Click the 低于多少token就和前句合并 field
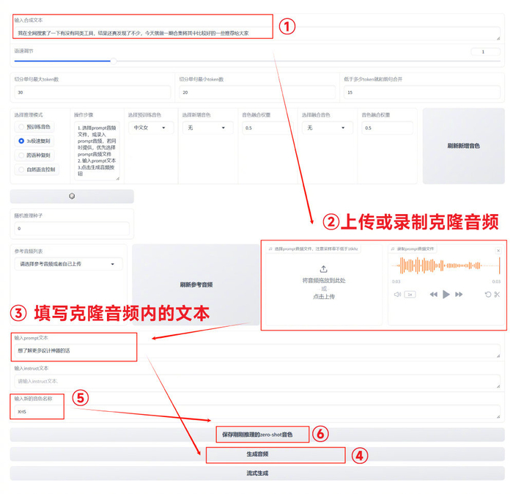The width and height of the screenshot is (513, 494). (x=422, y=92)
